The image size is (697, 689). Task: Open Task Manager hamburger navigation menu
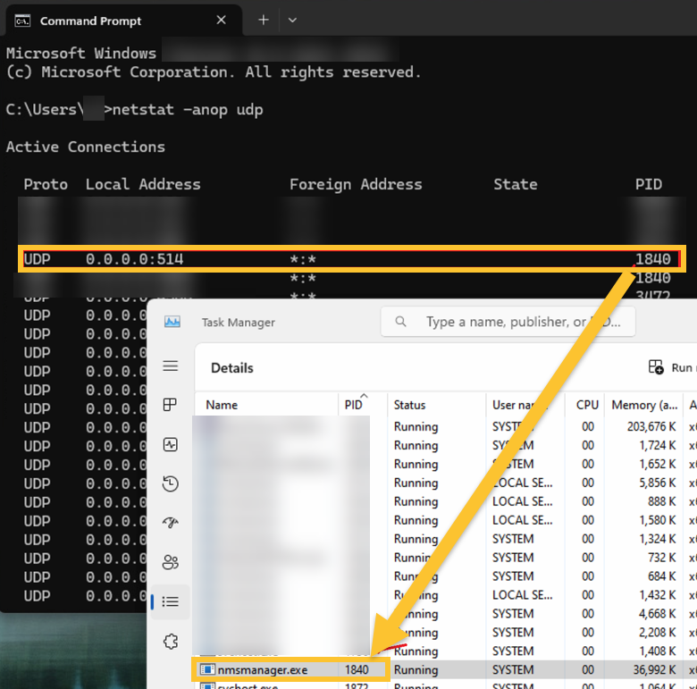click(171, 366)
